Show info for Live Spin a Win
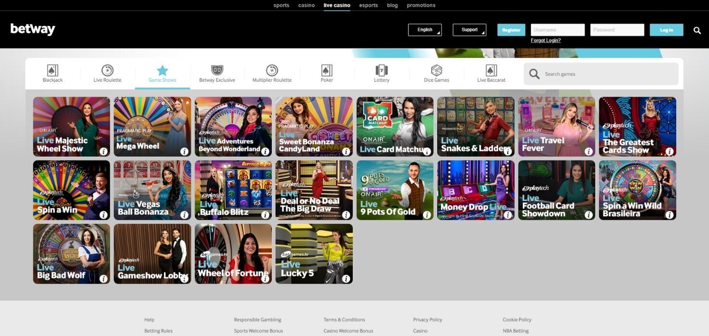 coord(103,215)
